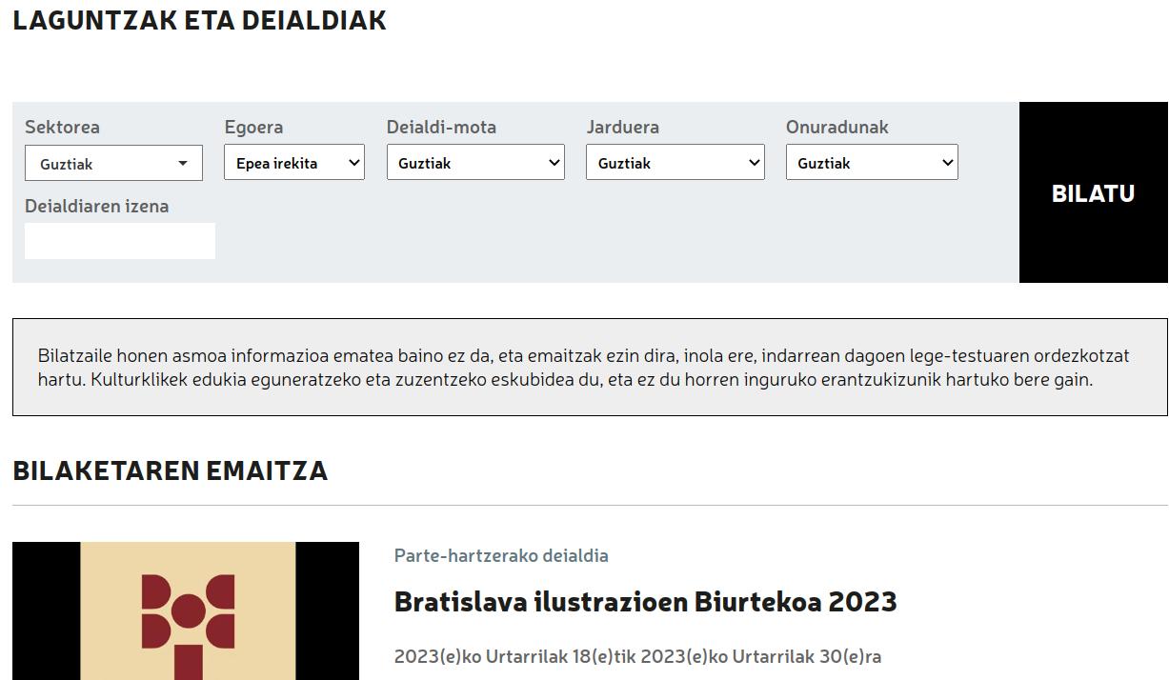This screenshot has width=1169, height=680.
Task: Expand the Deialdi-mota dropdown
Action: [x=475, y=162]
